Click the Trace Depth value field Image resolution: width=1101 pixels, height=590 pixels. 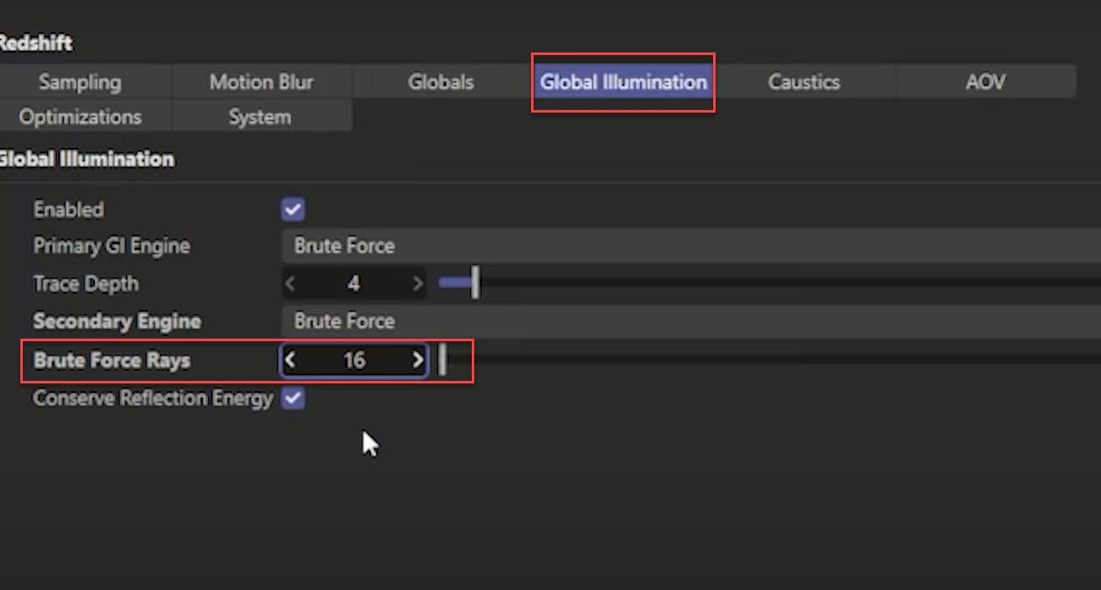(x=354, y=284)
